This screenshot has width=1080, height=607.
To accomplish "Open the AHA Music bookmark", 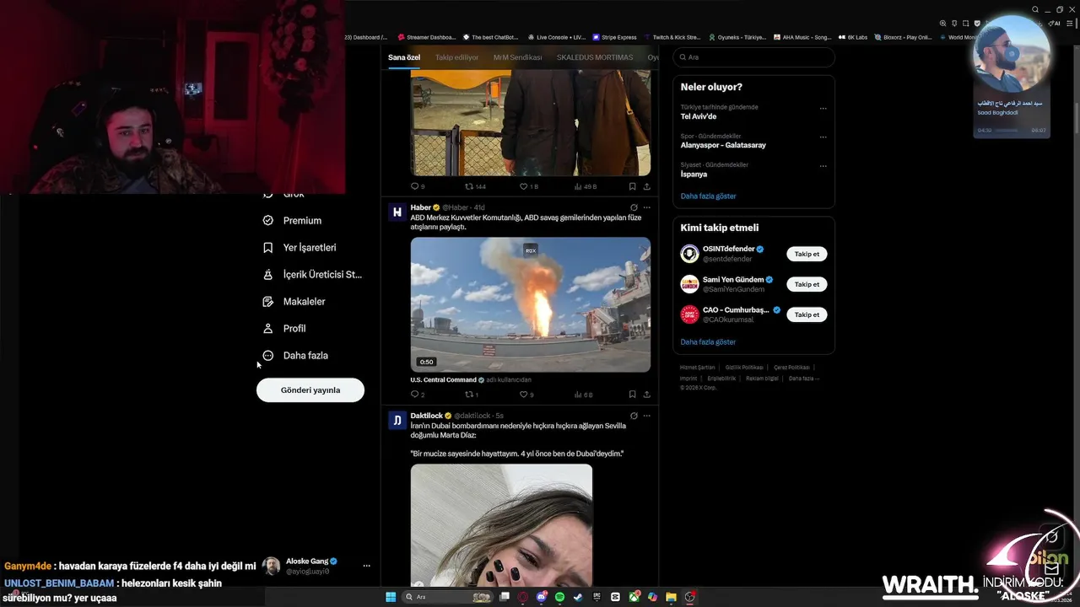I will pos(802,37).
